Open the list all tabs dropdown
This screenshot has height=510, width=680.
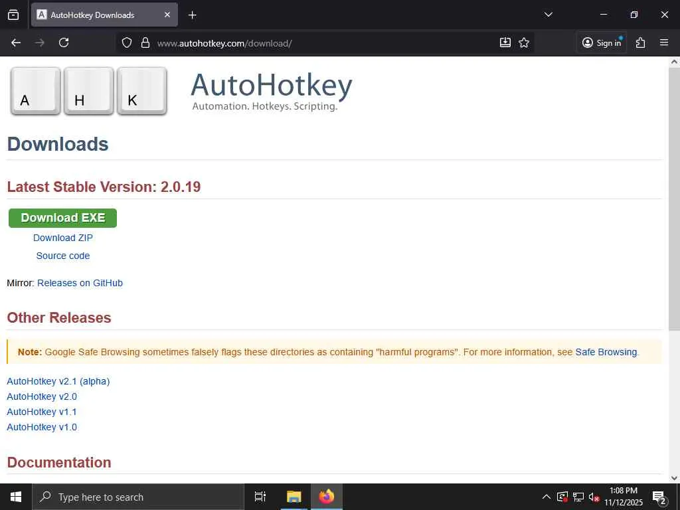(548, 15)
